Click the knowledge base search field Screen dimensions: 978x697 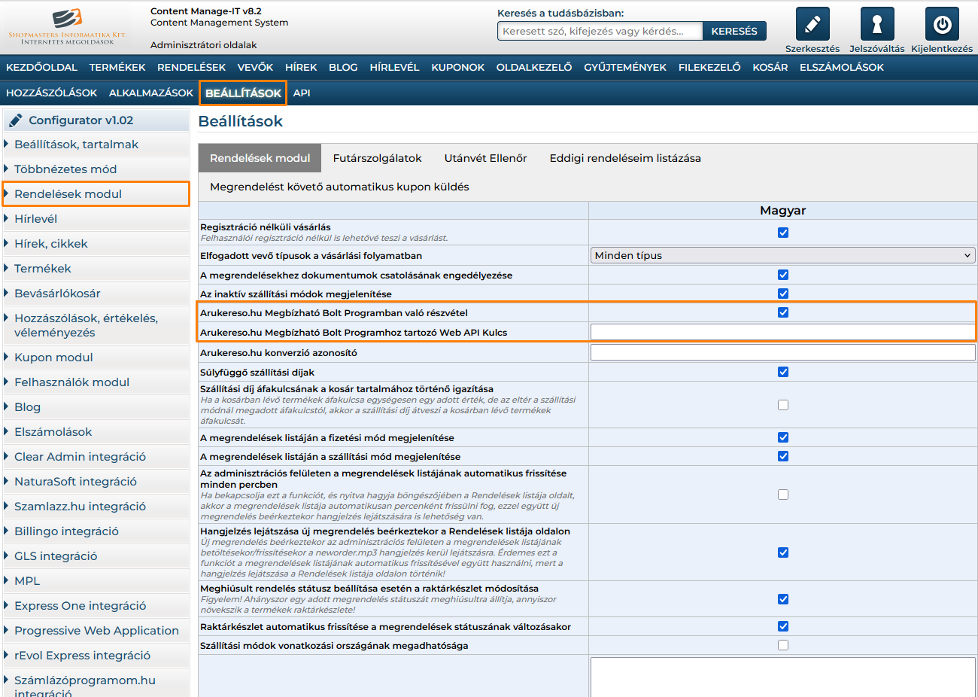(600, 31)
